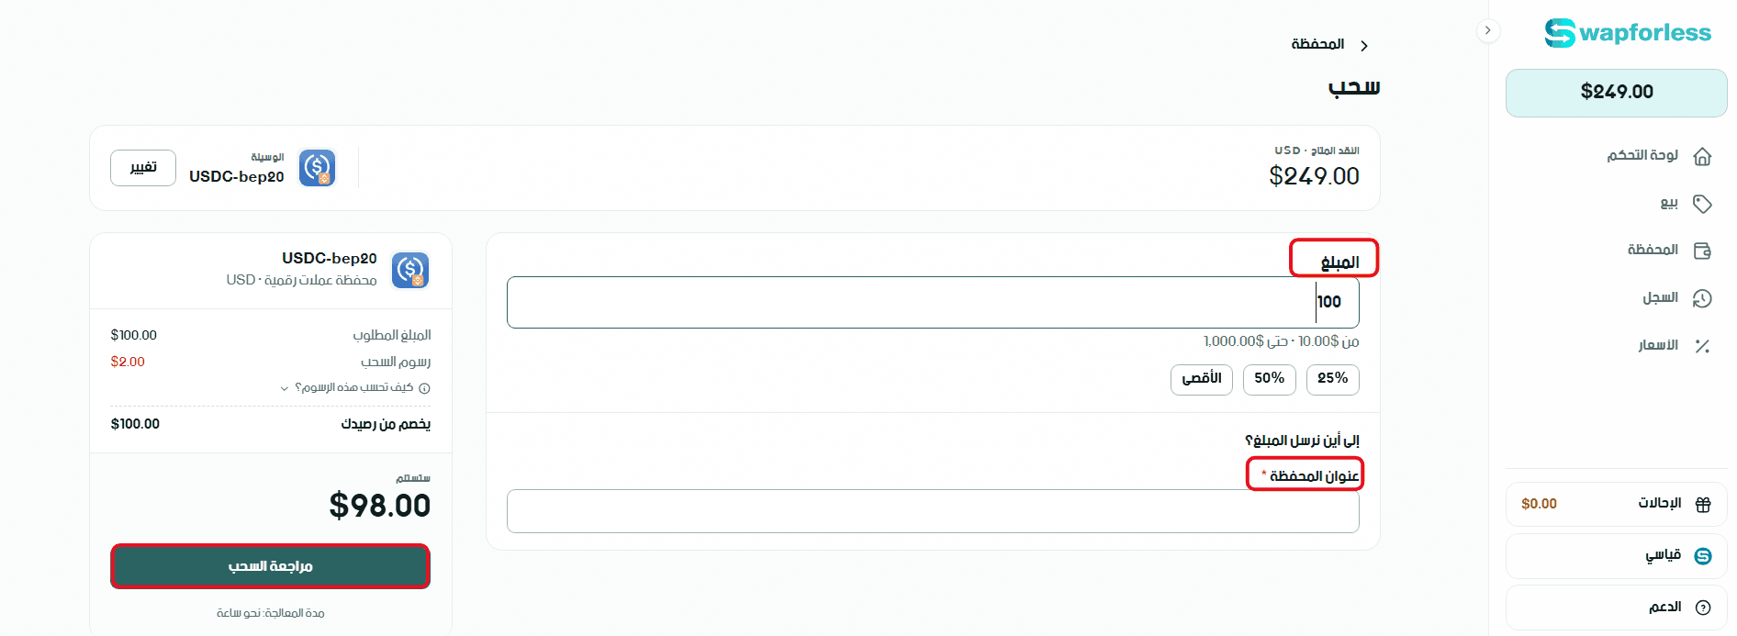Screen dimensions: 1737x636
Task: Collapse the sidebar with the chevron button
Action: [1488, 30]
